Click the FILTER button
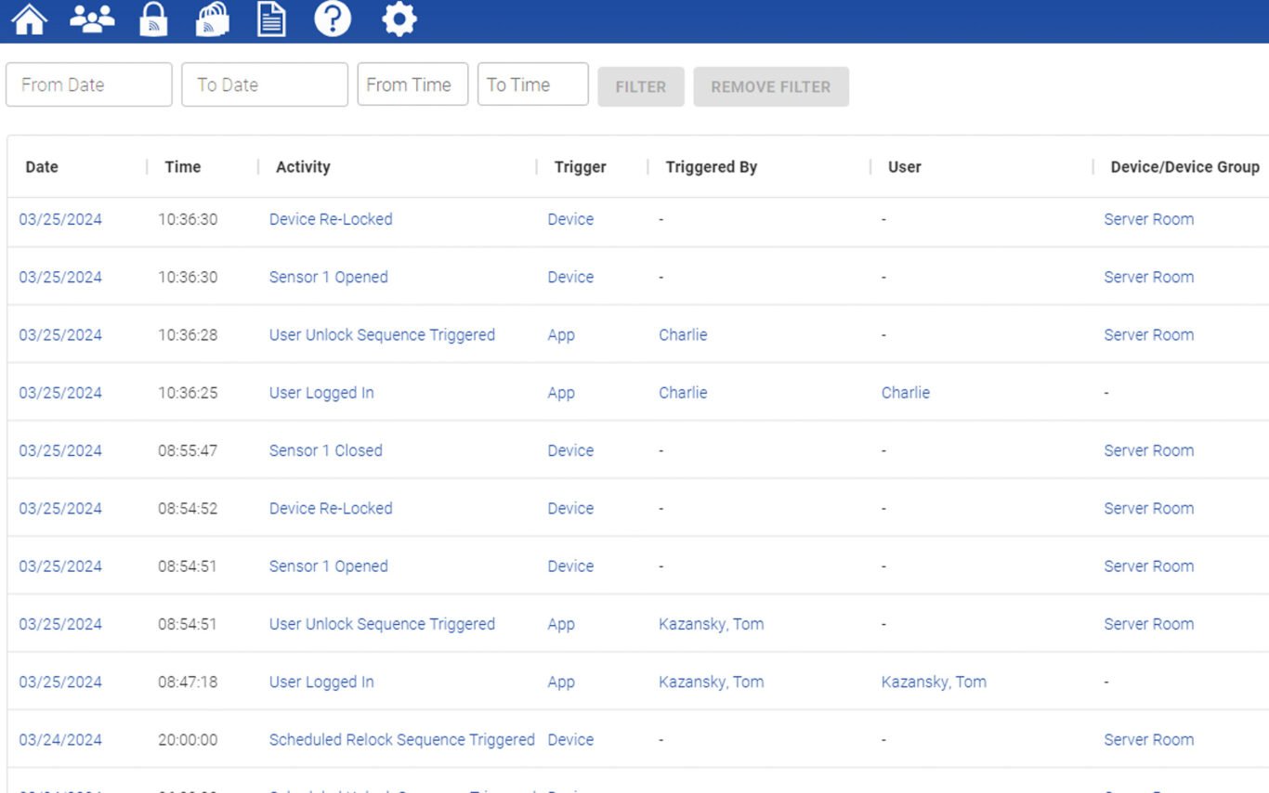 [641, 86]
